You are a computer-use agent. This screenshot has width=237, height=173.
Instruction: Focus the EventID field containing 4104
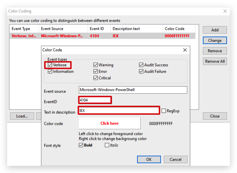click(x=95, y=100)
